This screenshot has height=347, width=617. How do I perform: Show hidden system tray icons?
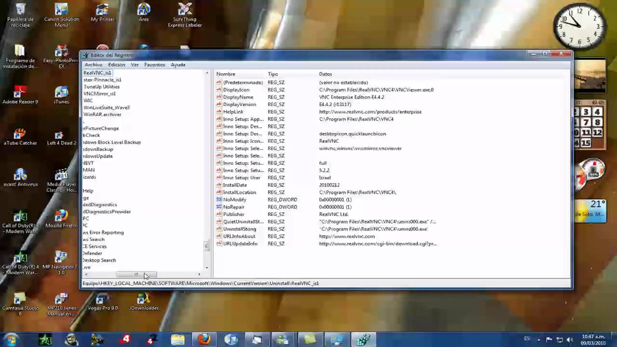coord(539,340)
